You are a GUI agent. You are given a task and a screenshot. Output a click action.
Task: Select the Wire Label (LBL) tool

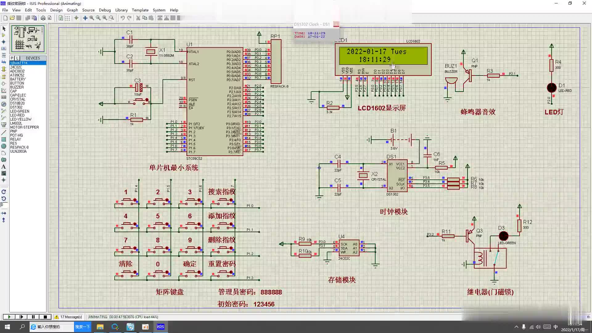coord(4,49)
